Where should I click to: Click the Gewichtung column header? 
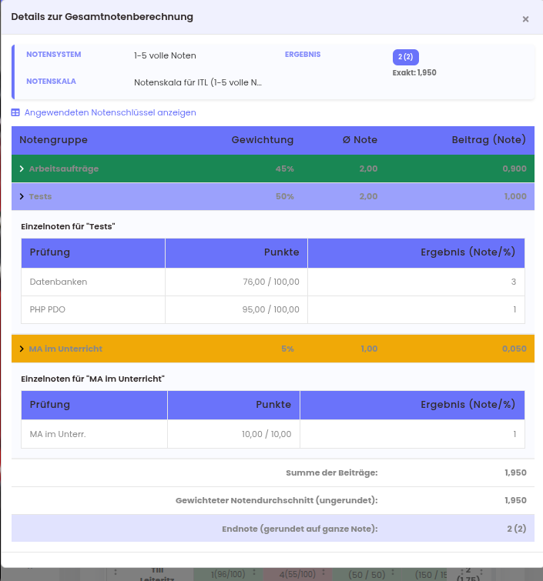point(262,140)
